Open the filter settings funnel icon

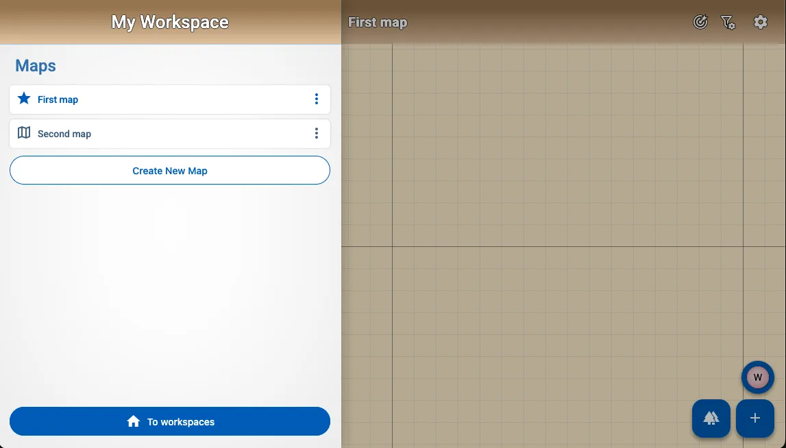tap(728, 22)
